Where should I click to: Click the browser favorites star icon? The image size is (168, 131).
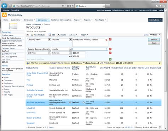[x=161, y=6]
